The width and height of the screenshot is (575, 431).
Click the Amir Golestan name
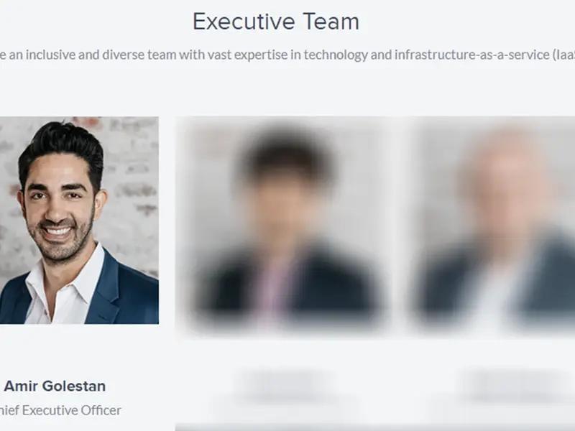click(x=55, y=386)
